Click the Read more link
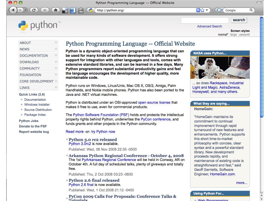The image size is (268, 201). pos(75,132)
